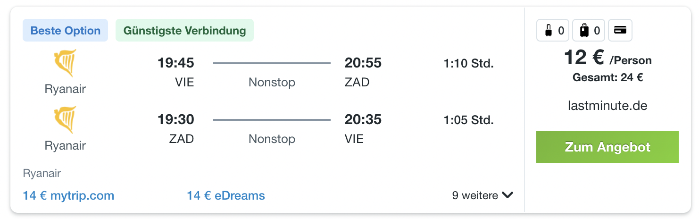Click the Gesamt: 24 € total text
The width and height of the screenshot is (699, 219).
click(607, 78)
